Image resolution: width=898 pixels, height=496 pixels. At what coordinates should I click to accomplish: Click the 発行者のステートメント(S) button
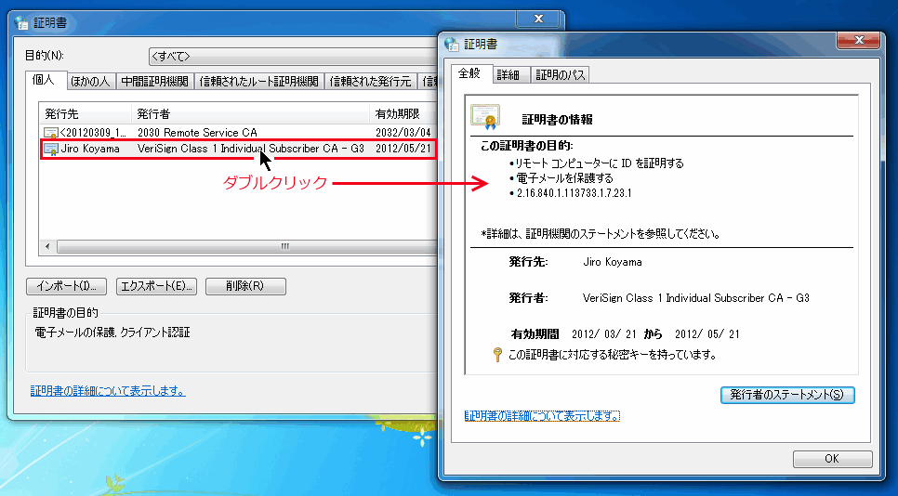click(786, 395)
